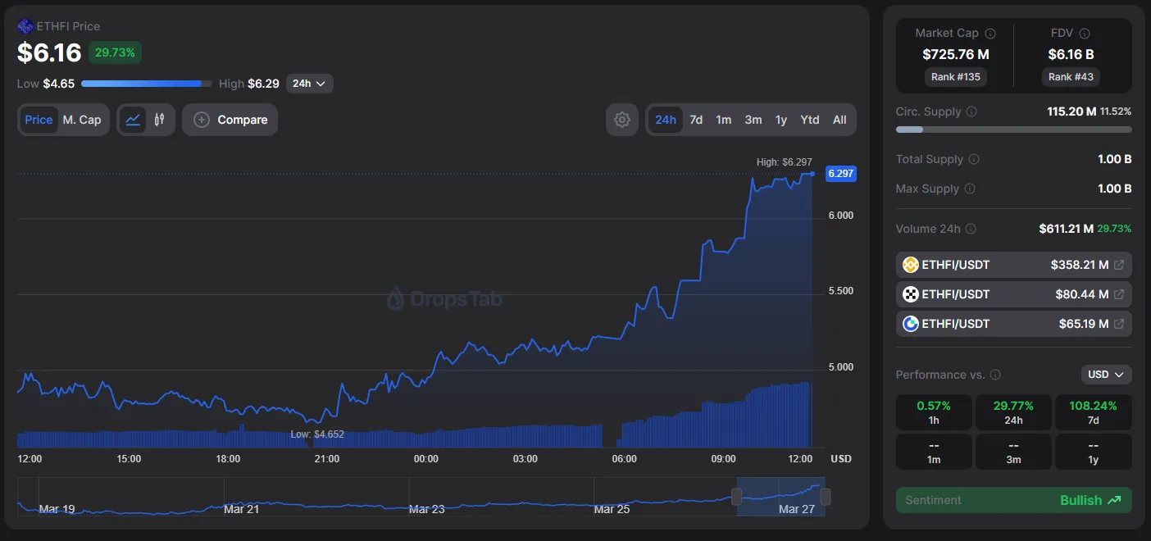Click the Low/High price range bar
Screen dimensions: 1151x541
coord(147,84)
